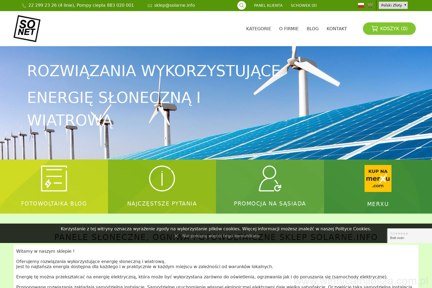Switch language with the British flag
Screen dimensions: 432x288
point(370,5)
